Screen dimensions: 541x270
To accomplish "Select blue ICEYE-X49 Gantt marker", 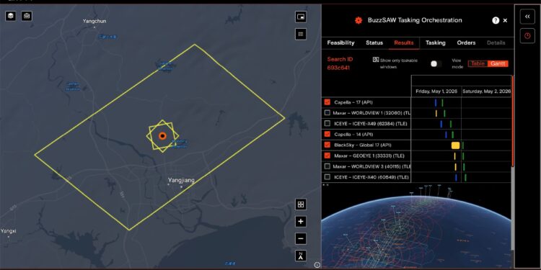I will pos(441,124).
